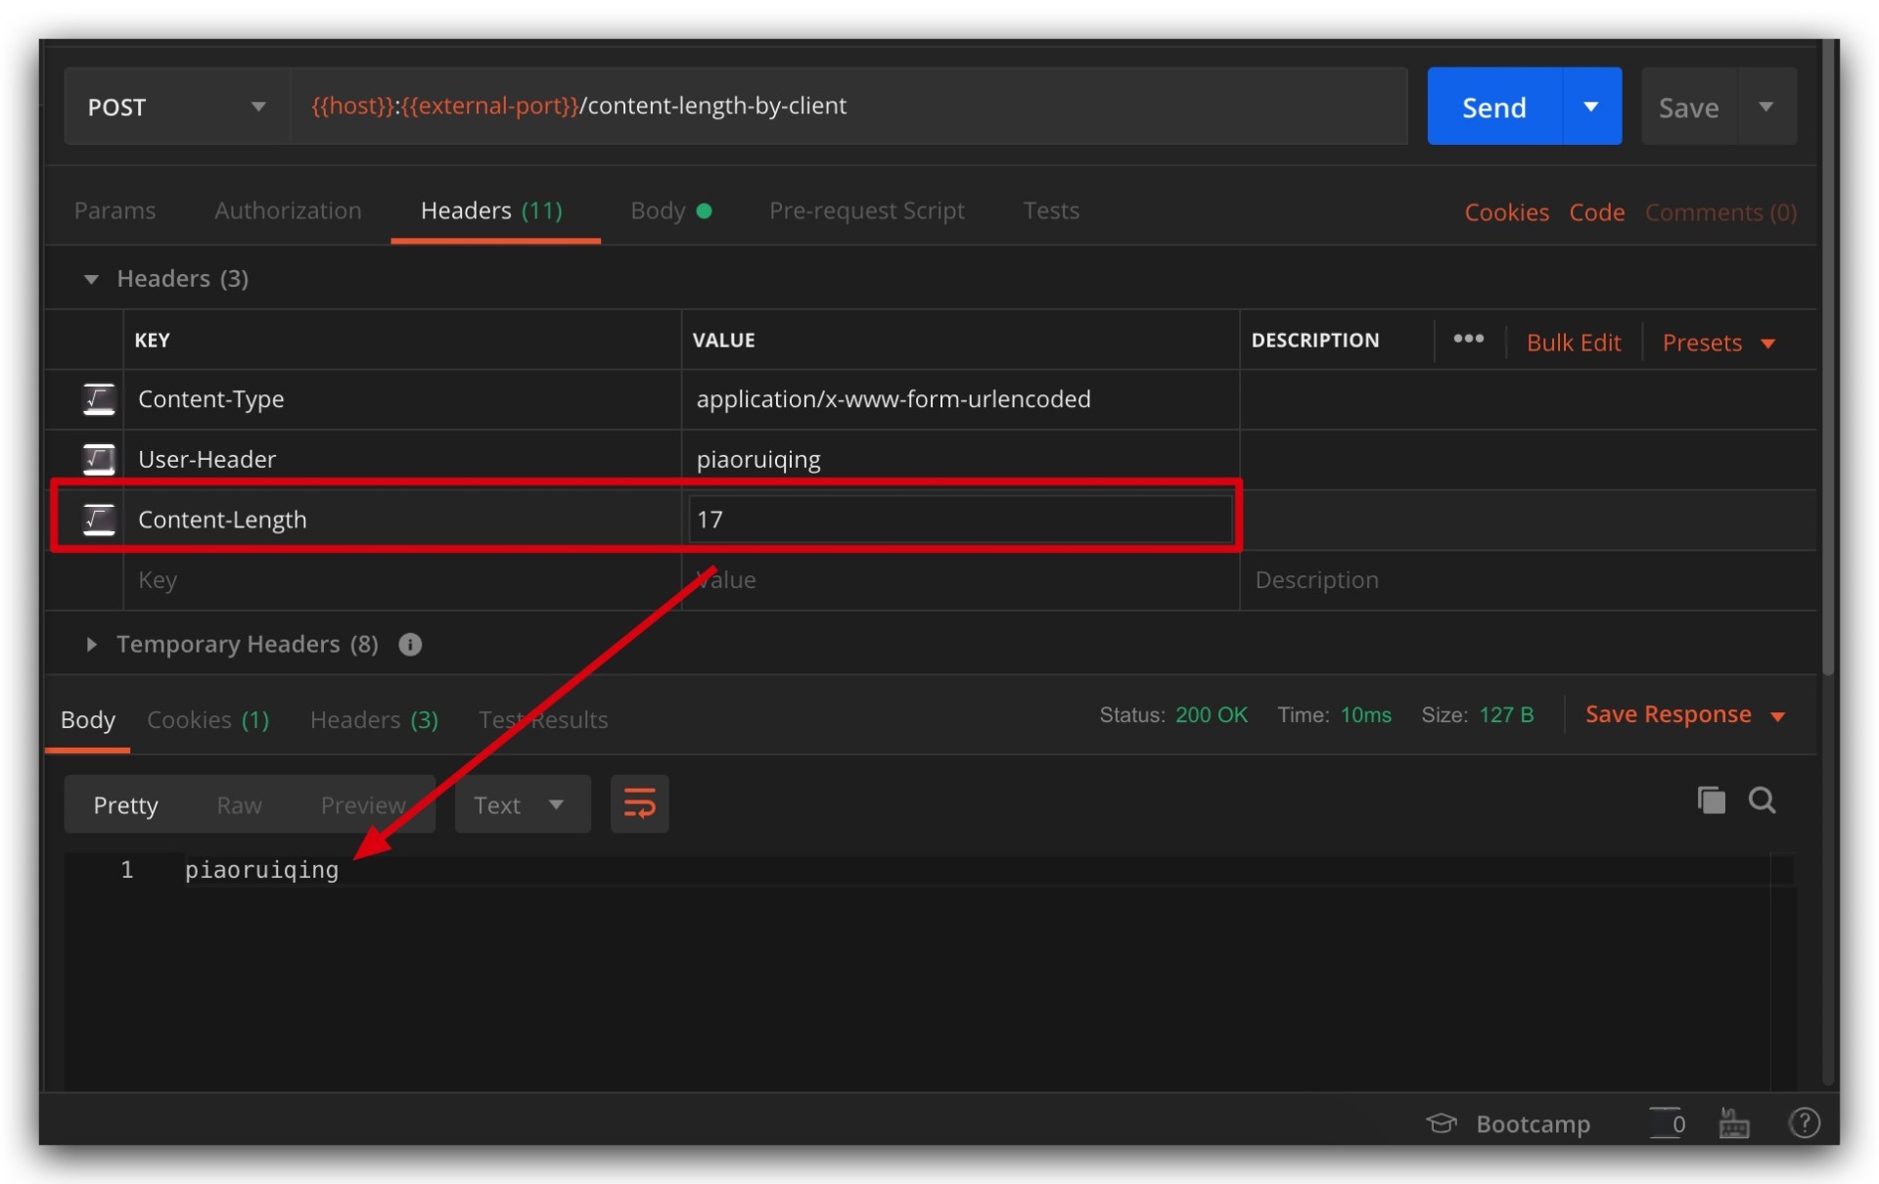Open the Cookies link

[1506, 212]
